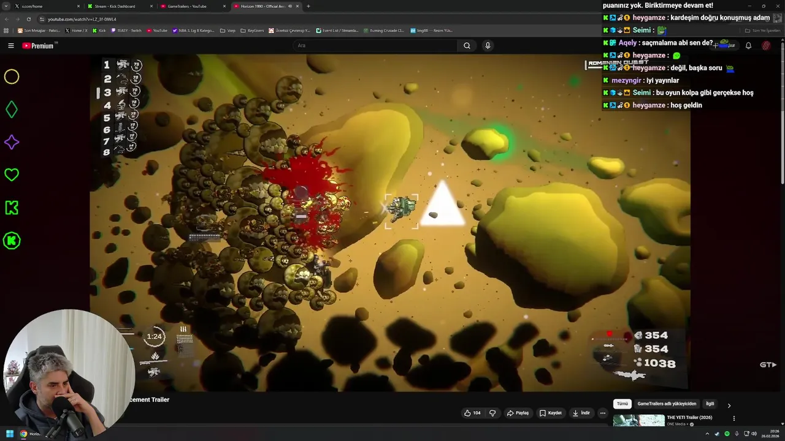This screenshot has height=441, width=785.
Task: Open Son Mesajlar bookmark
Action: (39, 30)
